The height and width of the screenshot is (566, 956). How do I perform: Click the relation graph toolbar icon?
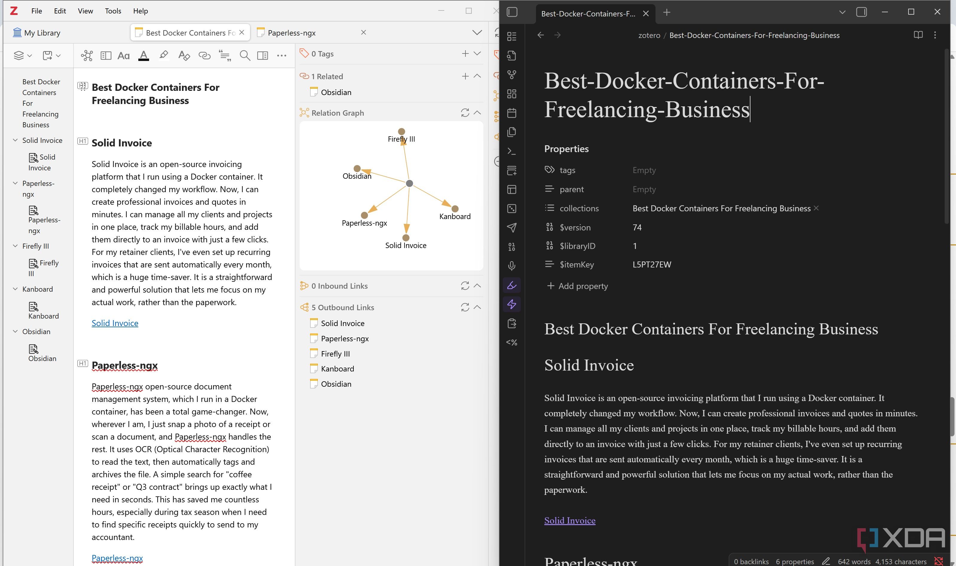(87, 56)
